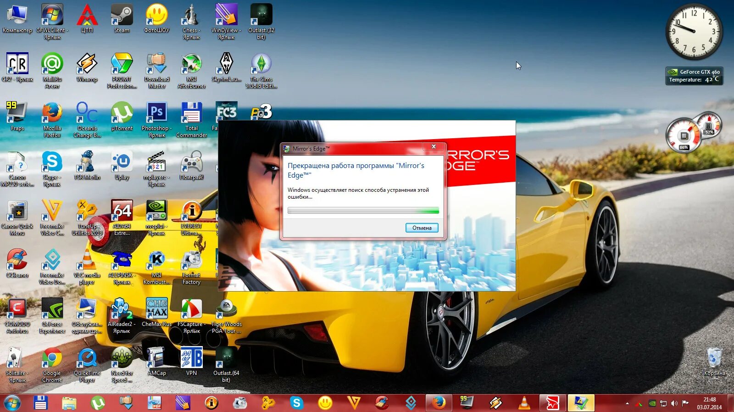Screen dimensions: 734x412
Task: Select the CheMax Rus icon
Action: point(157,312)
